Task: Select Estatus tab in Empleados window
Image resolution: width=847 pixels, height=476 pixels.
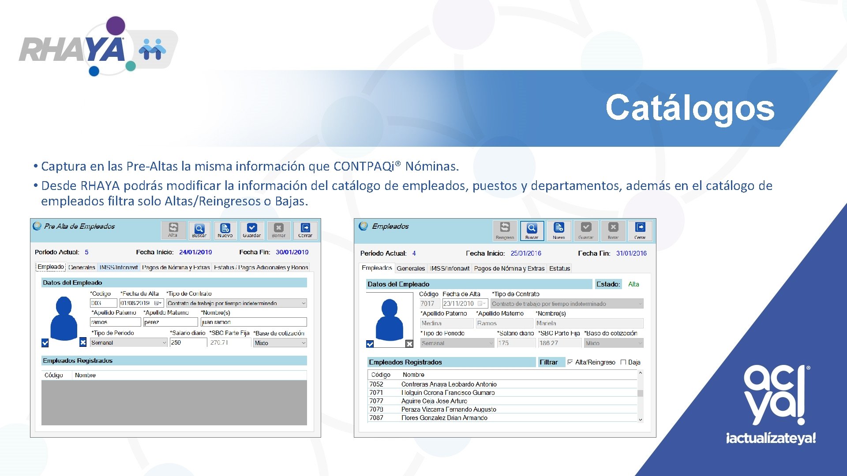Action: click(x=560, y=268)
